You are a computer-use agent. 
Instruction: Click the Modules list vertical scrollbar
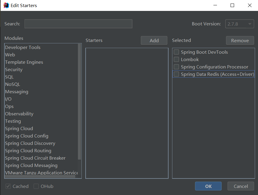(x=79, y=101)
